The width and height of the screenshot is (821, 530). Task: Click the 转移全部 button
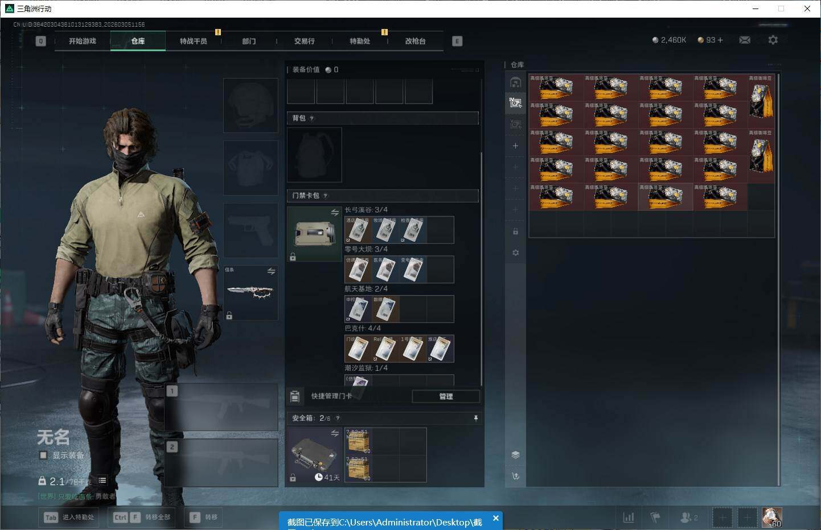(142, 517)
